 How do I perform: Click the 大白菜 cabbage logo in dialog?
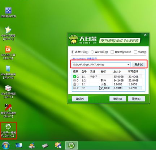(74, 39)
